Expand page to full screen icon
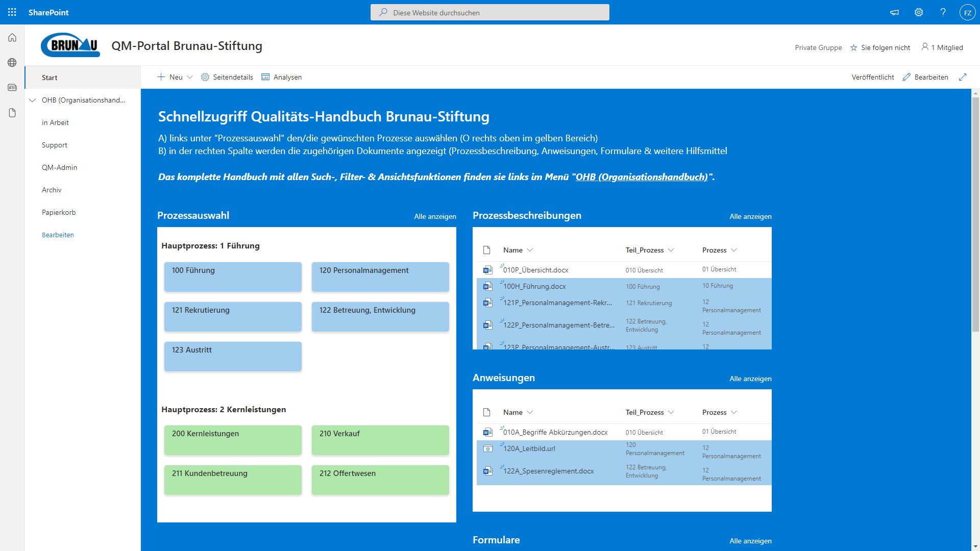Image resolution: width=980 pixels, height=551 pixels. pyautogui.click(x=963, y=77)
